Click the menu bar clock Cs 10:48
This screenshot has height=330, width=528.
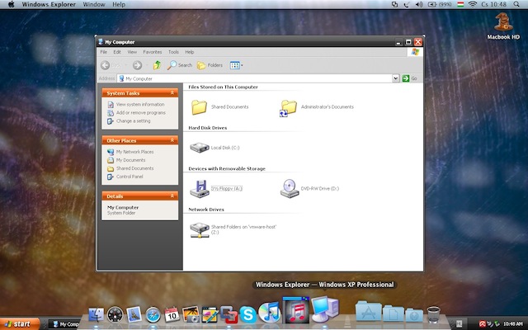493,4
